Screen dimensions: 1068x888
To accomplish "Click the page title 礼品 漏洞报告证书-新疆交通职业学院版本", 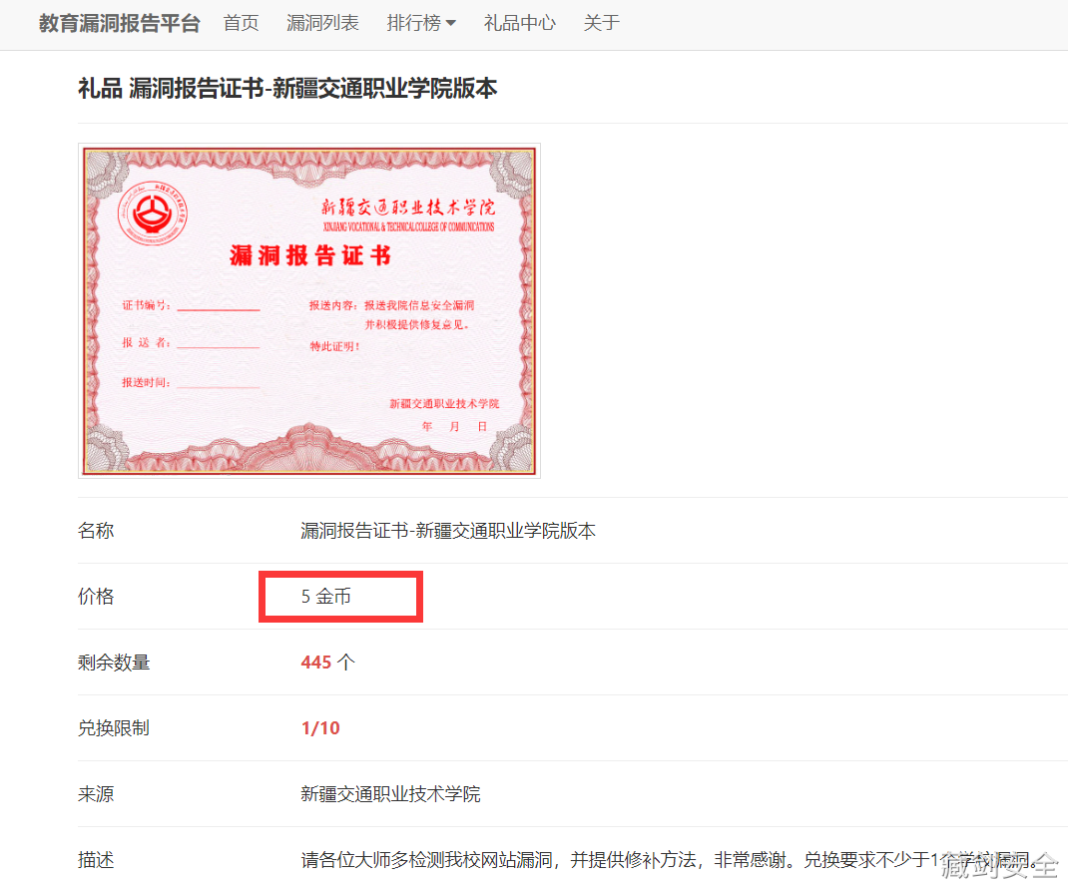I will click(x=287, y=89).
